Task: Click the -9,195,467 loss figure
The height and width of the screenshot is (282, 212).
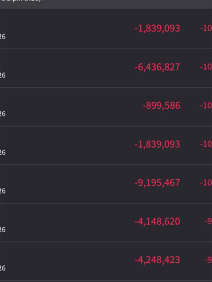Action: click(x=157, y=183)
